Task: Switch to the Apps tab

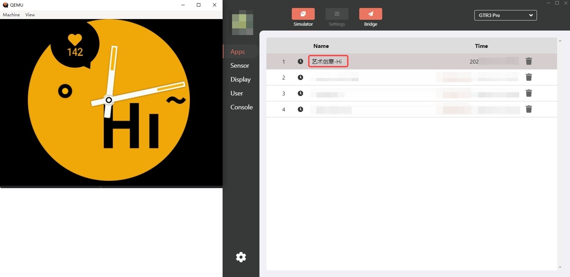Action: [238, 52]
